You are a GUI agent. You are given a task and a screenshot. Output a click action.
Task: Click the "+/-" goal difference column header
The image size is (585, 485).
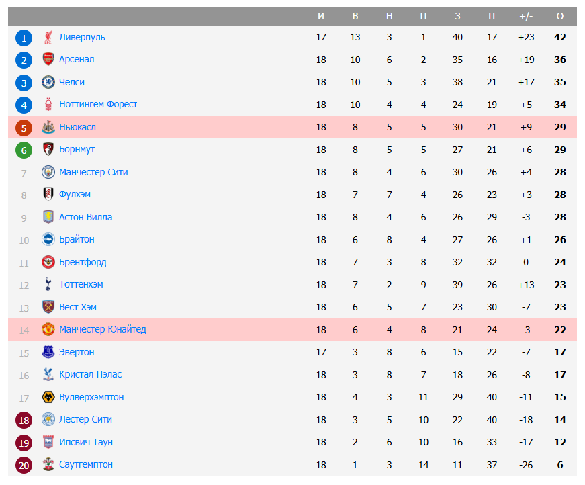[x=526, y=16]
